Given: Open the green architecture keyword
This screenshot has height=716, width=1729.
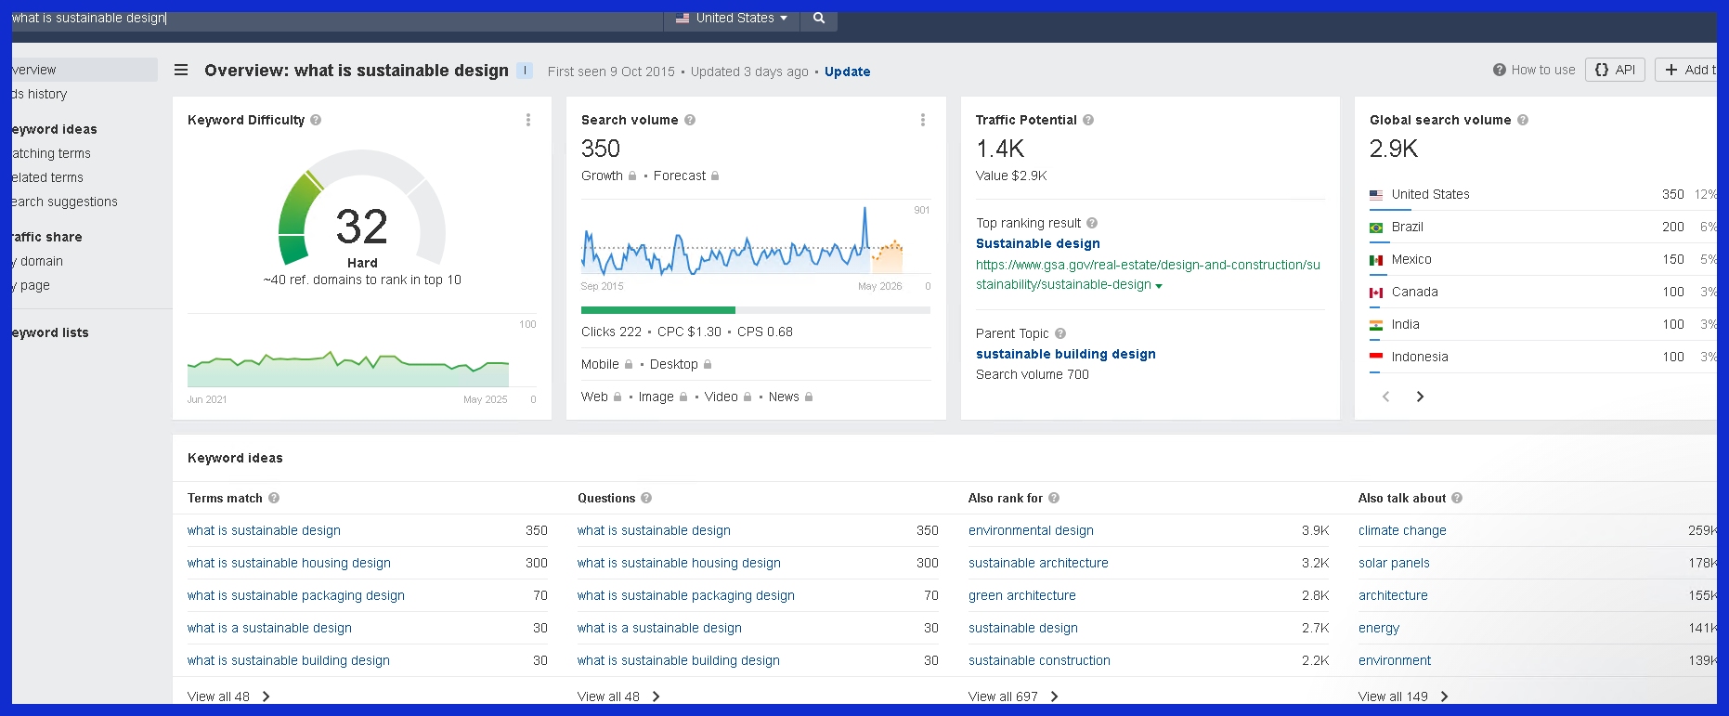Looking at the screenshot, I should click(x=1022, y=595).
